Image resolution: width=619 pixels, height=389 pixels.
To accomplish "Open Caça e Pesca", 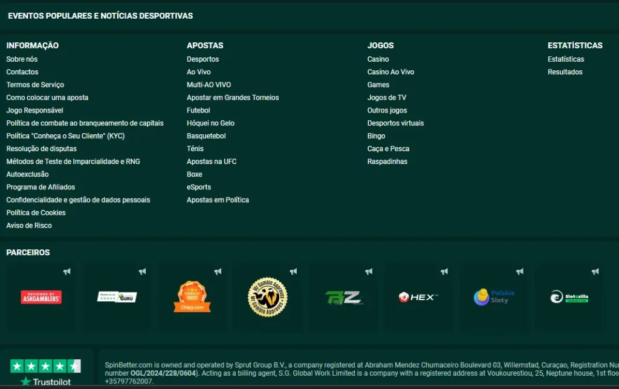I will (x=389, y=148).
